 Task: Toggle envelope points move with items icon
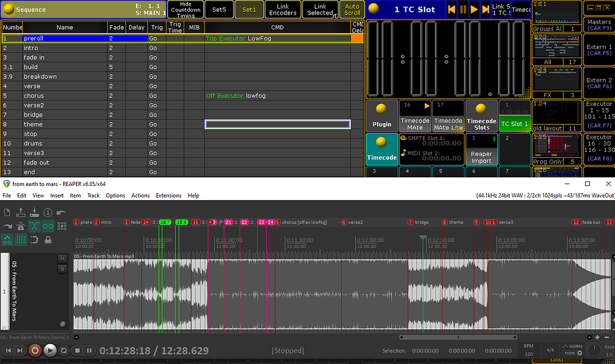[x=7, y=240]
